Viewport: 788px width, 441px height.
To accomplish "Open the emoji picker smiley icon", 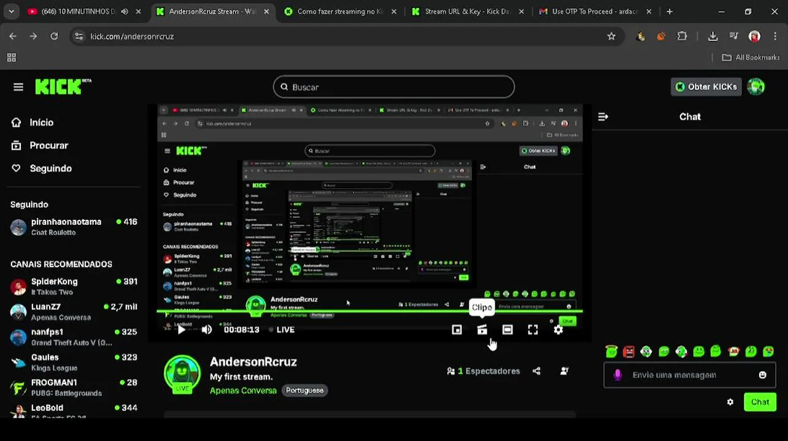I will tap(762, 375).
